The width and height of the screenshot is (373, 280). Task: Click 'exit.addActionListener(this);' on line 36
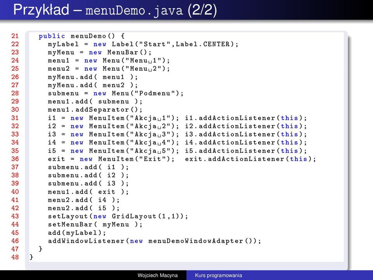click(x=251, y=159)
